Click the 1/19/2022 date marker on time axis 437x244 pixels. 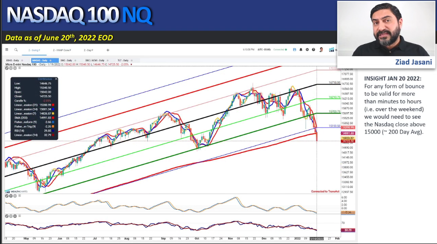pyautogui.click(x=316, y=239)
